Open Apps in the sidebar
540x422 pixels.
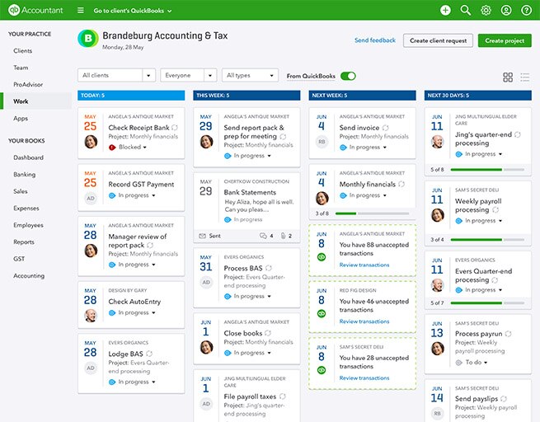click(21, 119)
